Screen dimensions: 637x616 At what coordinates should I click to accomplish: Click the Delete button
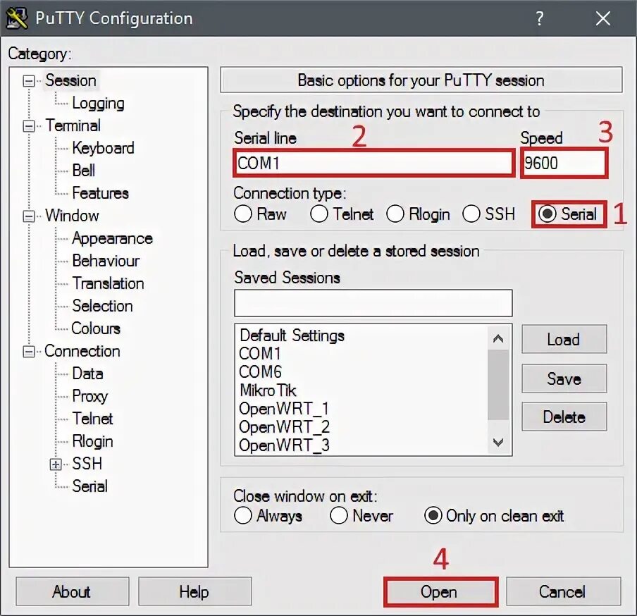564,417
